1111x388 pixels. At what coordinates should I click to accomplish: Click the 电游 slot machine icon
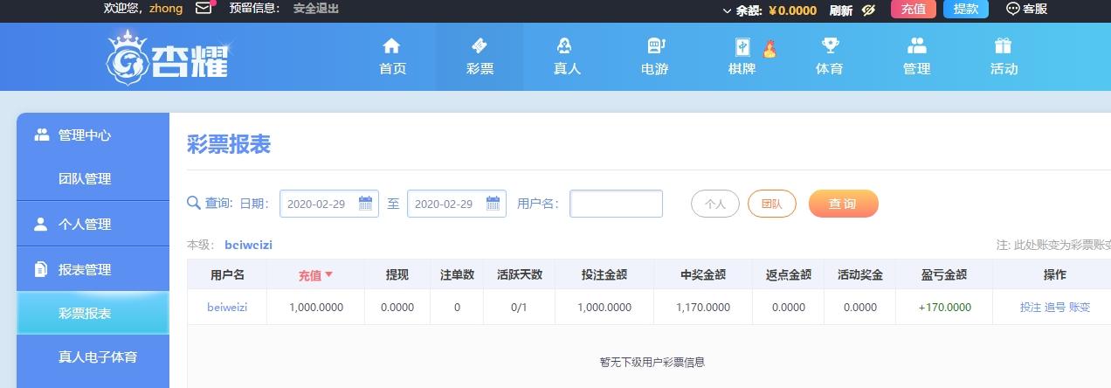point(655,45)
